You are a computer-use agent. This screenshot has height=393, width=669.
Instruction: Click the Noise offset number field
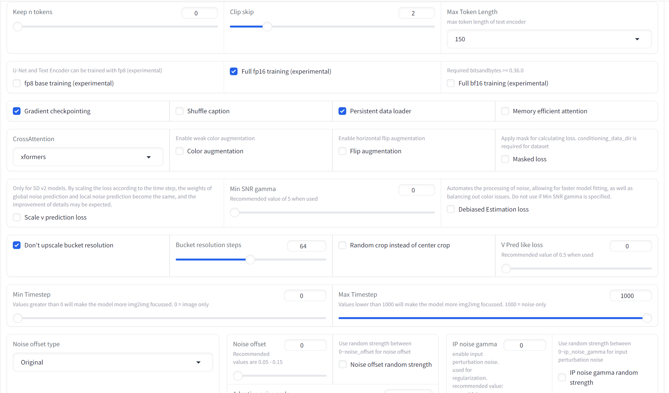click(x=305, y=345)
